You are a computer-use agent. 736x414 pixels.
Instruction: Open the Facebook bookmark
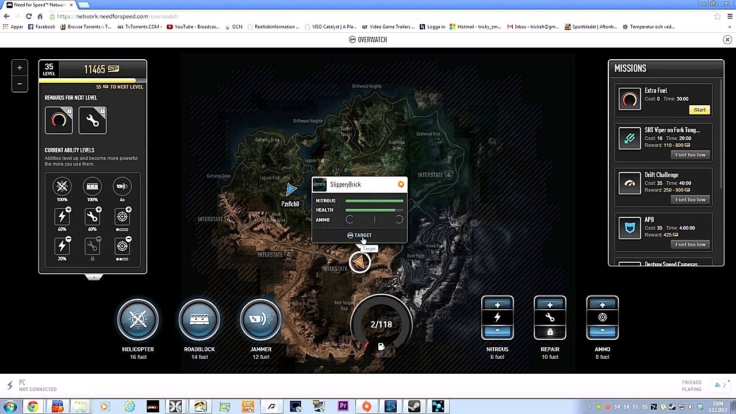(x=41, y=26)
